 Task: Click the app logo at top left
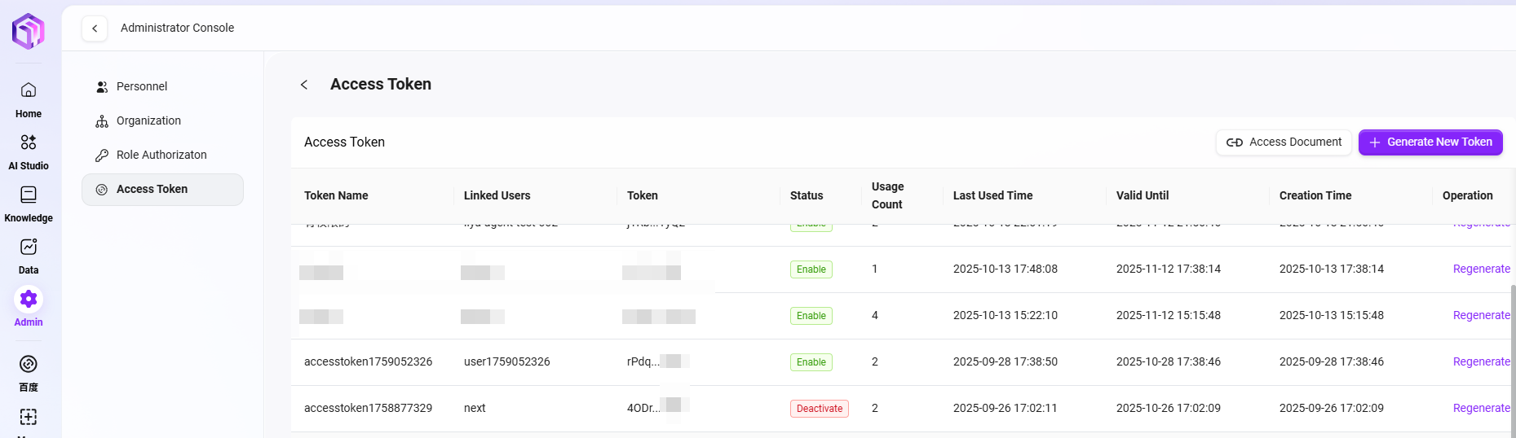pyautogui.click(x=29, y=31)
